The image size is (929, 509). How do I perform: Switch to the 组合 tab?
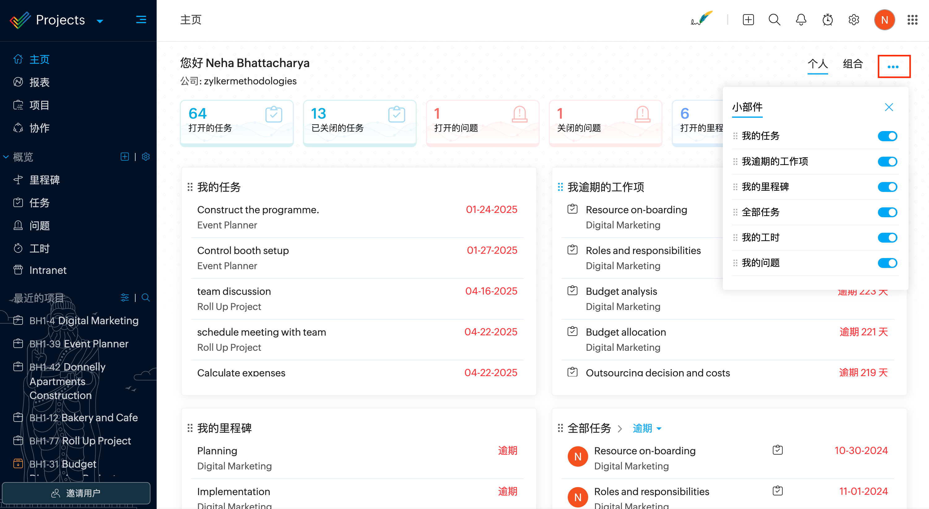(x=853, y=64)
